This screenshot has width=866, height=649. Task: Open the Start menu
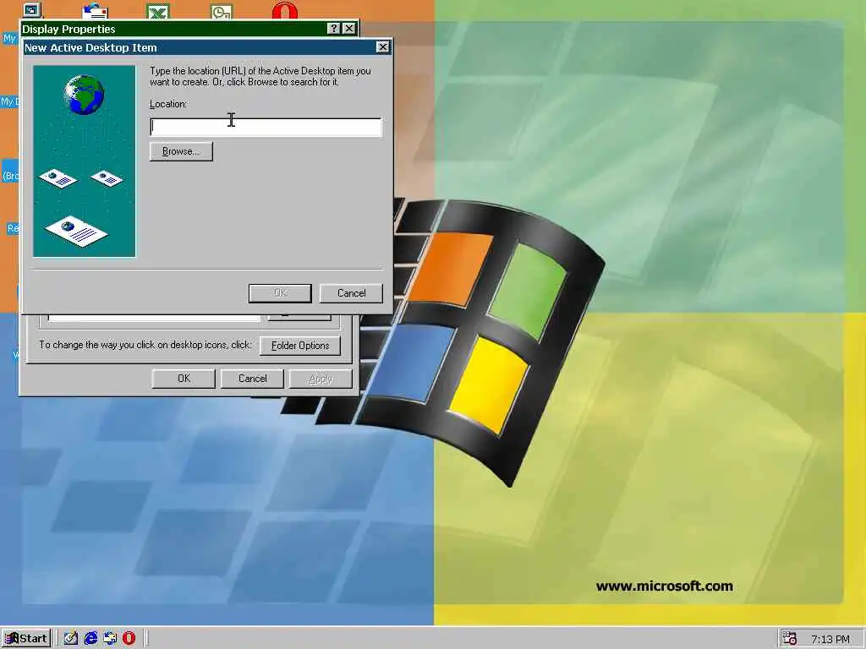(26, 639)
